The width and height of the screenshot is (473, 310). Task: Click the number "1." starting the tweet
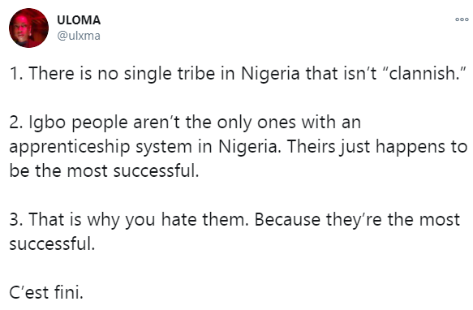pyautogui.click(x=16, y=74)
